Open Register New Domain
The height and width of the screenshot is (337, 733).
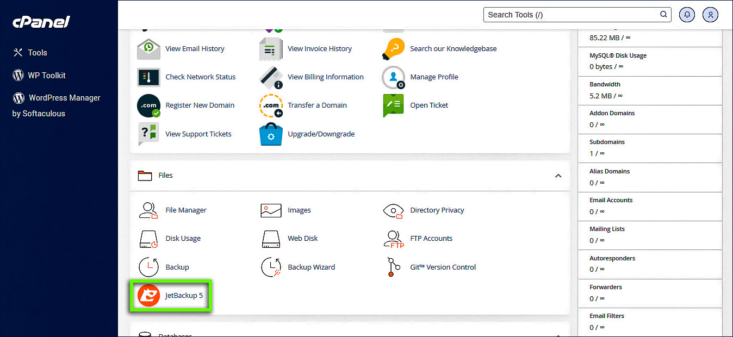pyautogui.click(x=199, y=105)
